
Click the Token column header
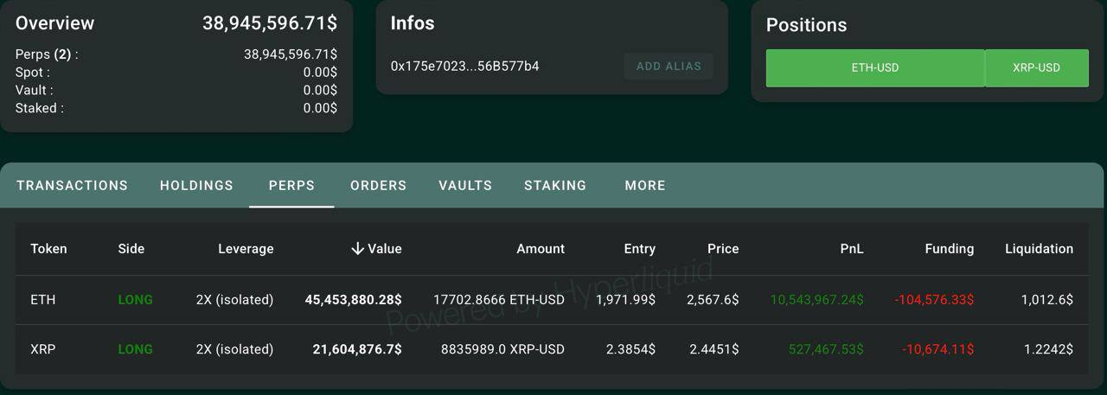point(48,249)
